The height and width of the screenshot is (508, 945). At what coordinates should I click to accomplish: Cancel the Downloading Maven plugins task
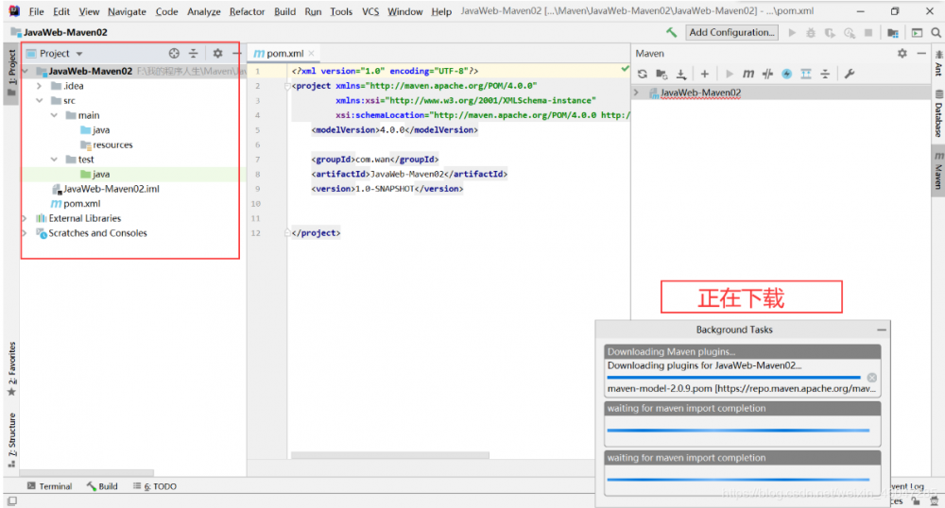coord(871,378)
